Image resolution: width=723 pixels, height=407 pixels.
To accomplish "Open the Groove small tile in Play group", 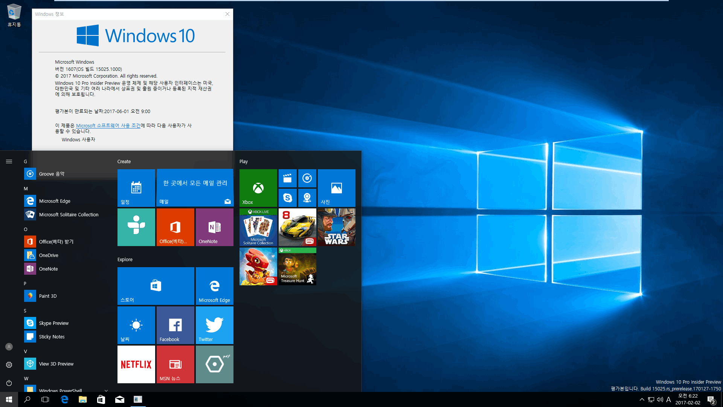I will [x=307, y=178].
